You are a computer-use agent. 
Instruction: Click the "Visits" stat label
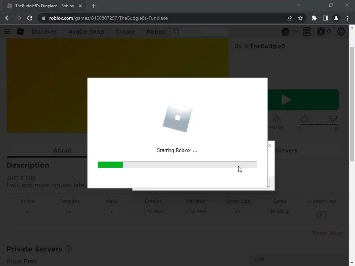tap(111, 201)
